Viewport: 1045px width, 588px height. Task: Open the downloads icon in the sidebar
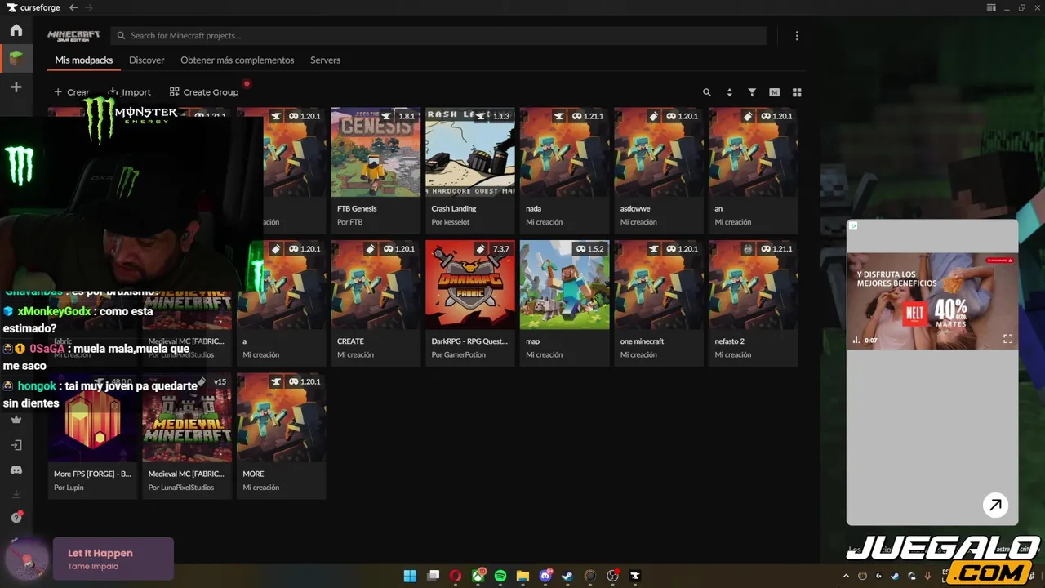[x=16, y=494]
